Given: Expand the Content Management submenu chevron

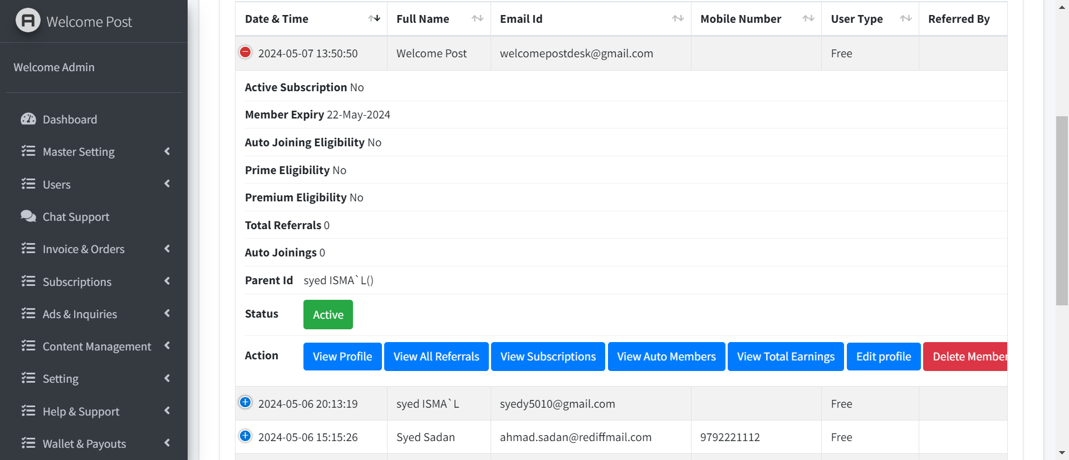Looking at the screenshot, I should pos(167,346).
